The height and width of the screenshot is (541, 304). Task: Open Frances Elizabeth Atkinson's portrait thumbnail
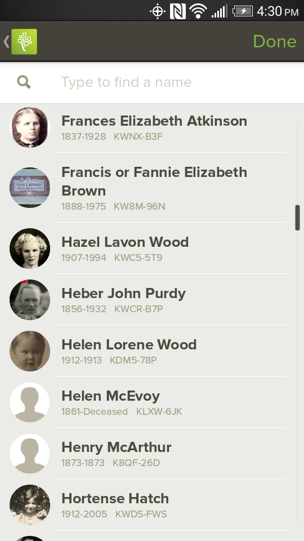[x=30, y=127]
